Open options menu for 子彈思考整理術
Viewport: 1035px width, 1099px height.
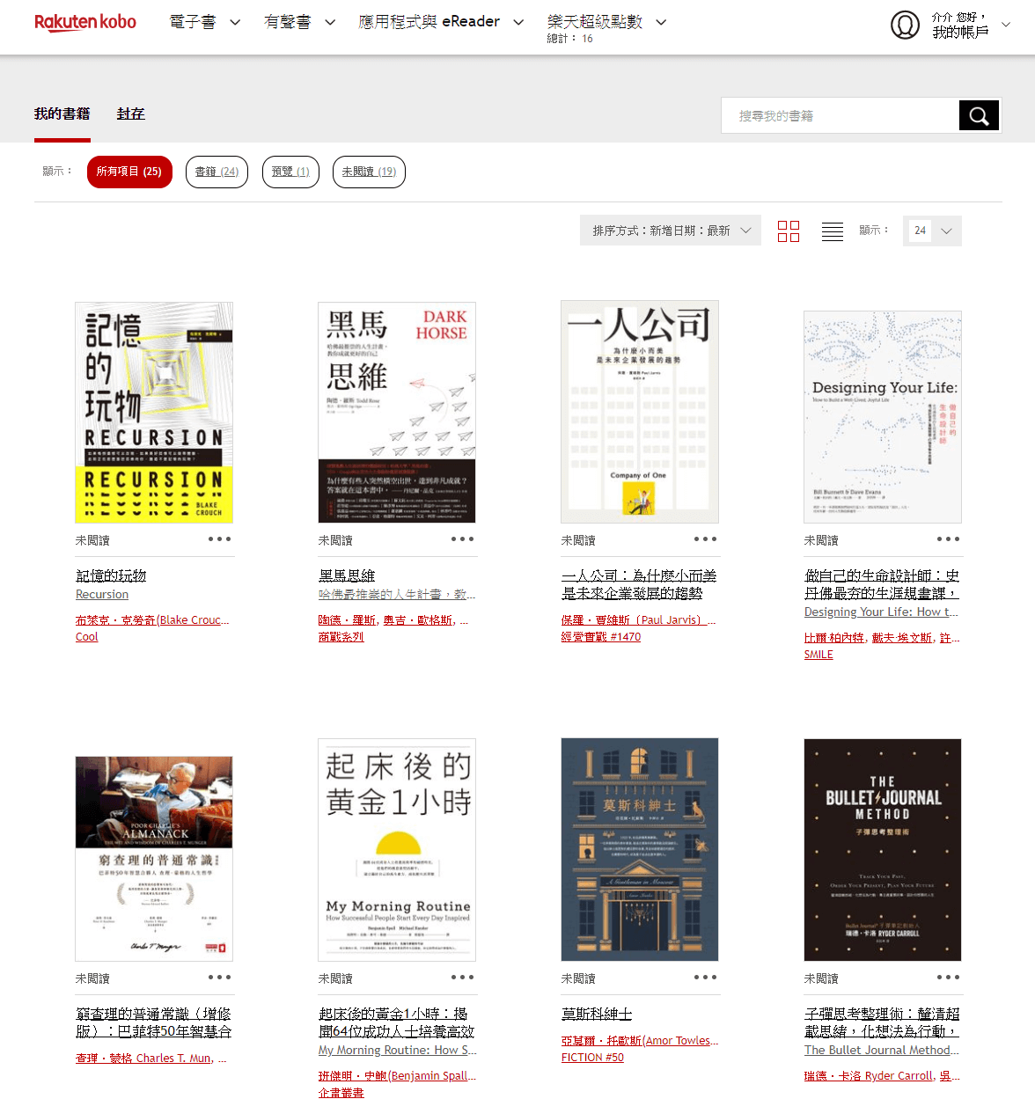947,977
